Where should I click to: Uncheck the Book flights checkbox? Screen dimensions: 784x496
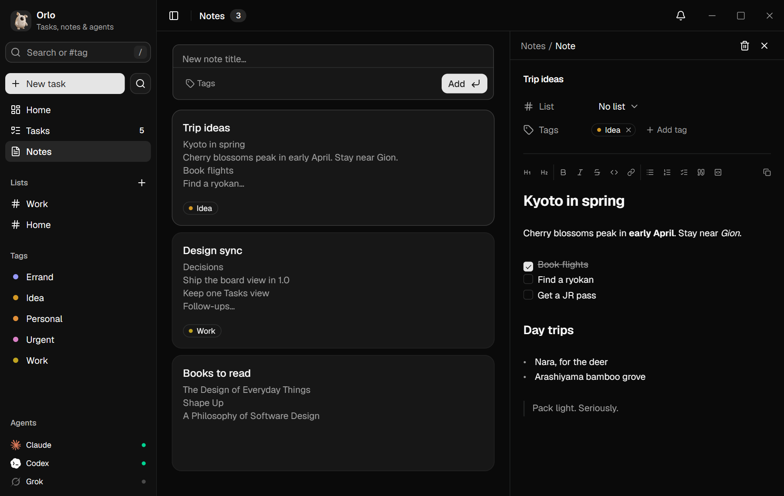528,266
